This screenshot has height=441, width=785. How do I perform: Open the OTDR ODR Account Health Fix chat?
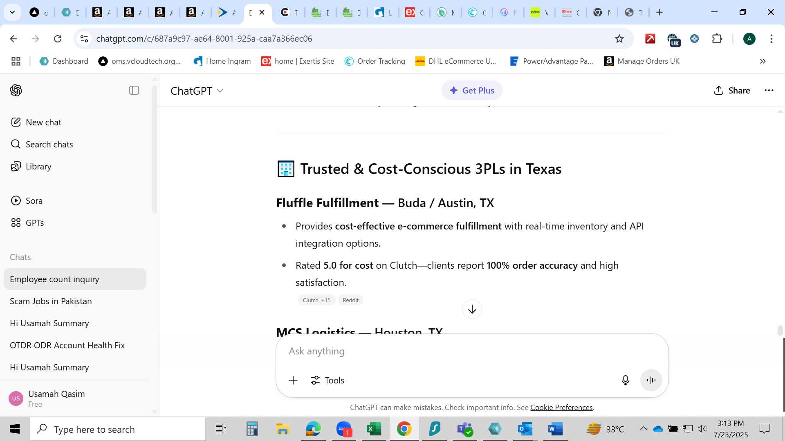point(75,345)
